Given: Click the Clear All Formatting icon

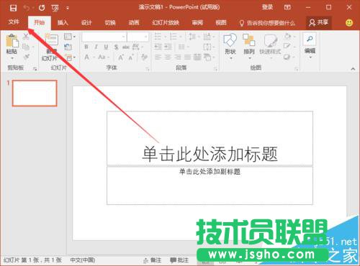Looking at the screenshot, I should coord(144,57).
